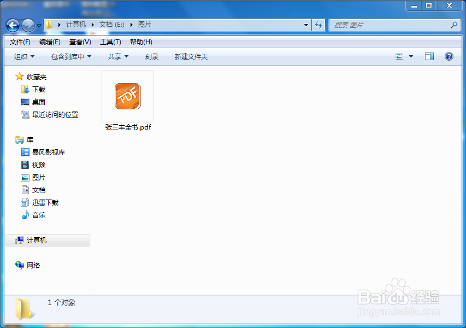This screenshot has height=328, width=466.
Task: Minimize the Explorer window
Action: [x=414, y=5]
